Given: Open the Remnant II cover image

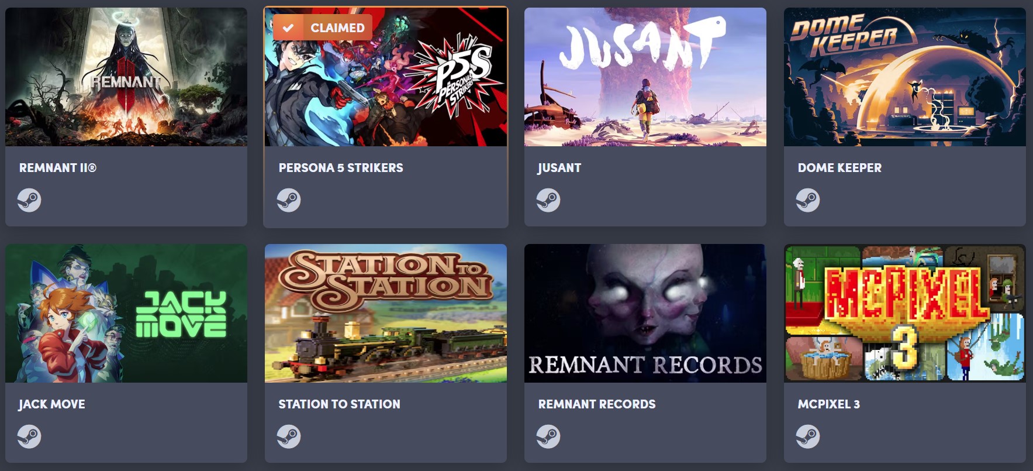Looking at the screenshot, I should point(126,77).
